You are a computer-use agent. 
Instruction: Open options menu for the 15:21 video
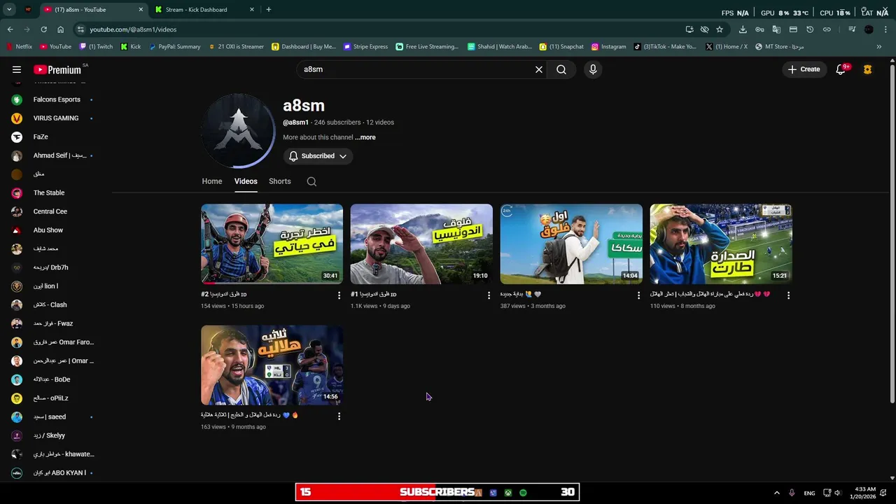coord(788,295)
